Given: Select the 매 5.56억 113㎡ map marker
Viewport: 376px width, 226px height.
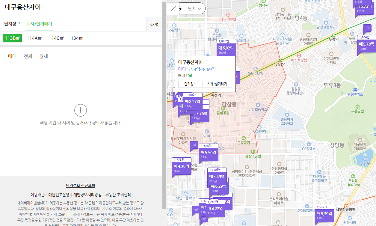Looking at the screenshot, I should pos(209,152).
